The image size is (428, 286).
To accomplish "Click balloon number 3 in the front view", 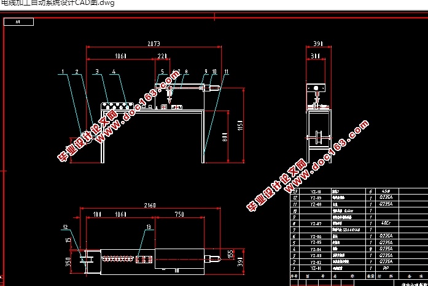I will pos(97,71).
